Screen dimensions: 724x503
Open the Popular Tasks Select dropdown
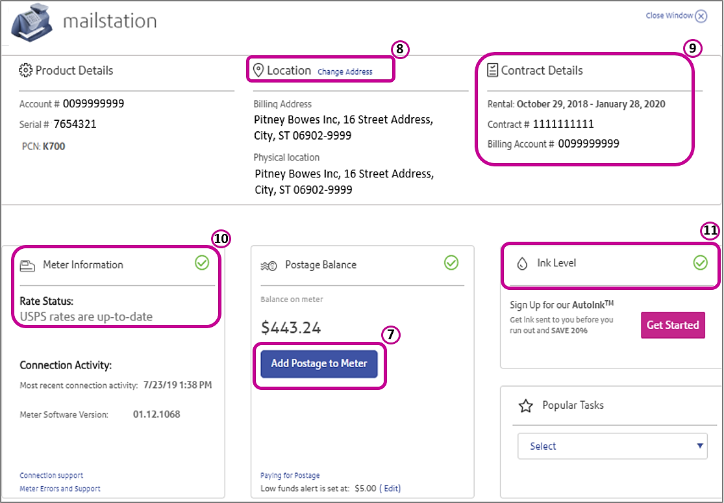[x=612, y=446]
